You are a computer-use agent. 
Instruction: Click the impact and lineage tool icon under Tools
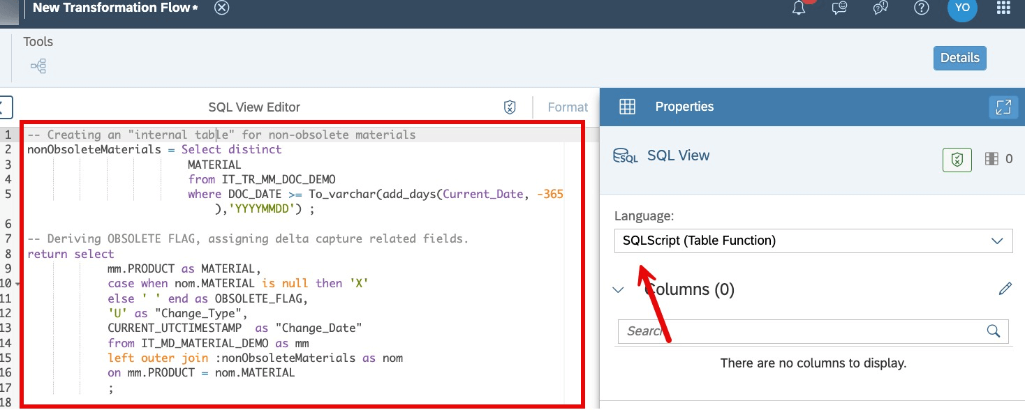tap(38, 66)
